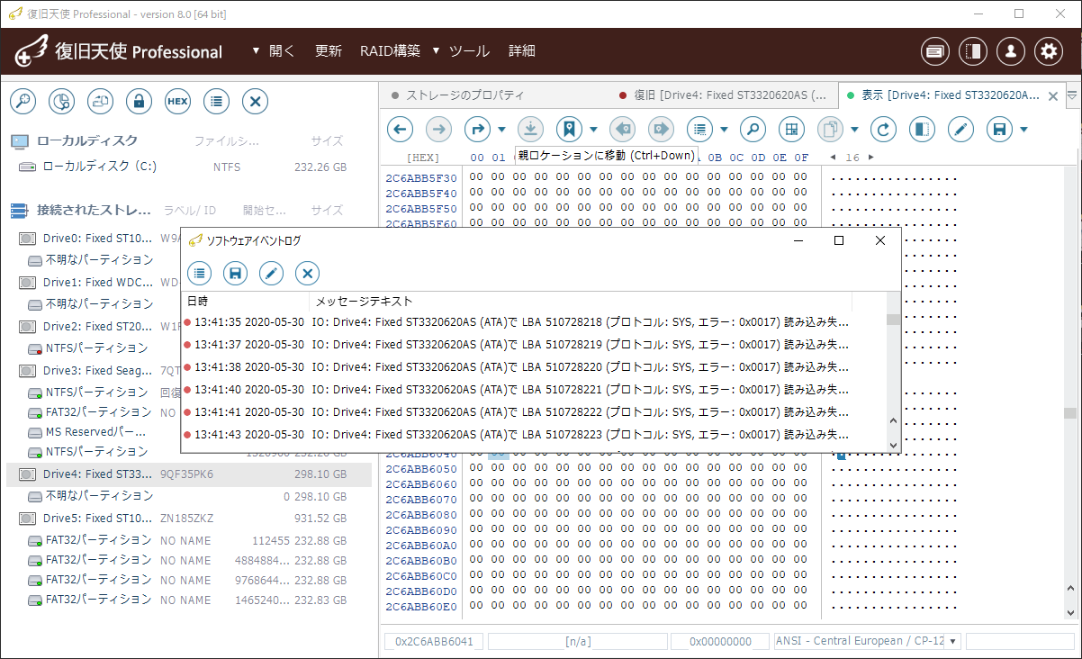This screenshot has width=1082, height=659.
Task: Click the メッセージテキスト column header
Action: [x=581, y=302]
